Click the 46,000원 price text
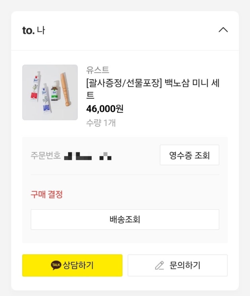Screen dimensions: 250x296 pos(105,109)
